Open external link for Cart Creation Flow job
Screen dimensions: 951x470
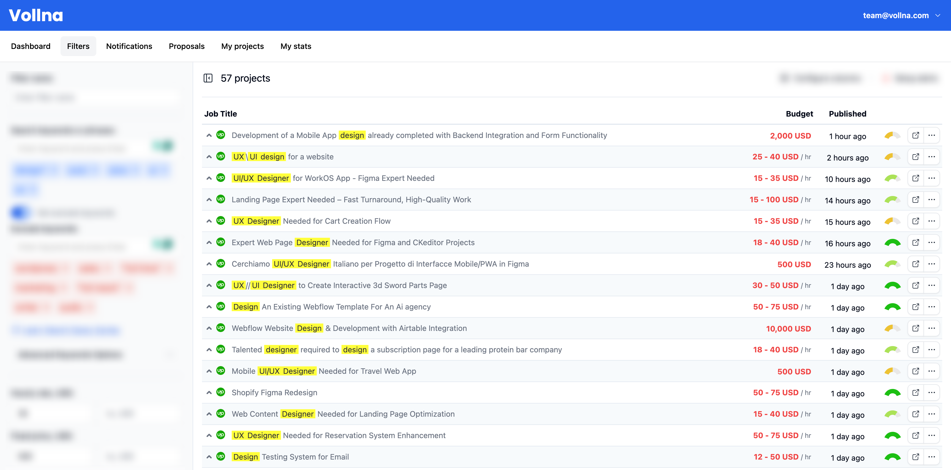pos(916,221)
